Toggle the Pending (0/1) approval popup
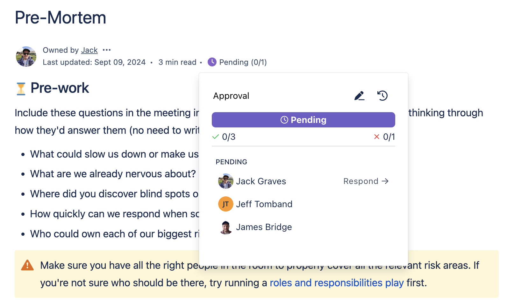The height and width of the screenshot is (305, 507). (243, 62)
